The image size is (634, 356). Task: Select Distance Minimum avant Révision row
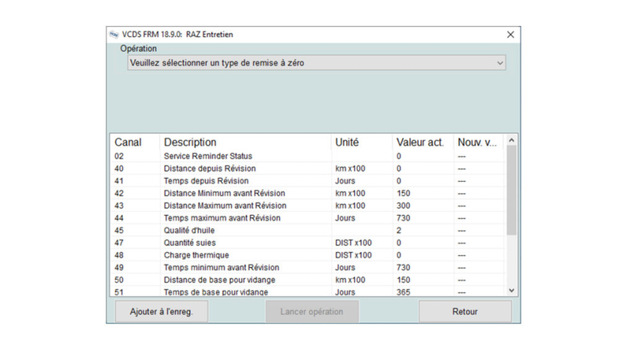point(307,193)
